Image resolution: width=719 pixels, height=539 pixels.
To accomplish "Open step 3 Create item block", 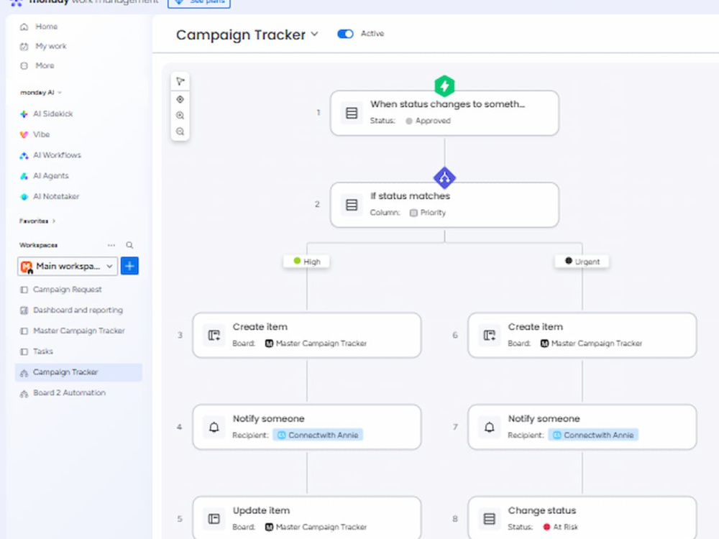I will [307, 335].
